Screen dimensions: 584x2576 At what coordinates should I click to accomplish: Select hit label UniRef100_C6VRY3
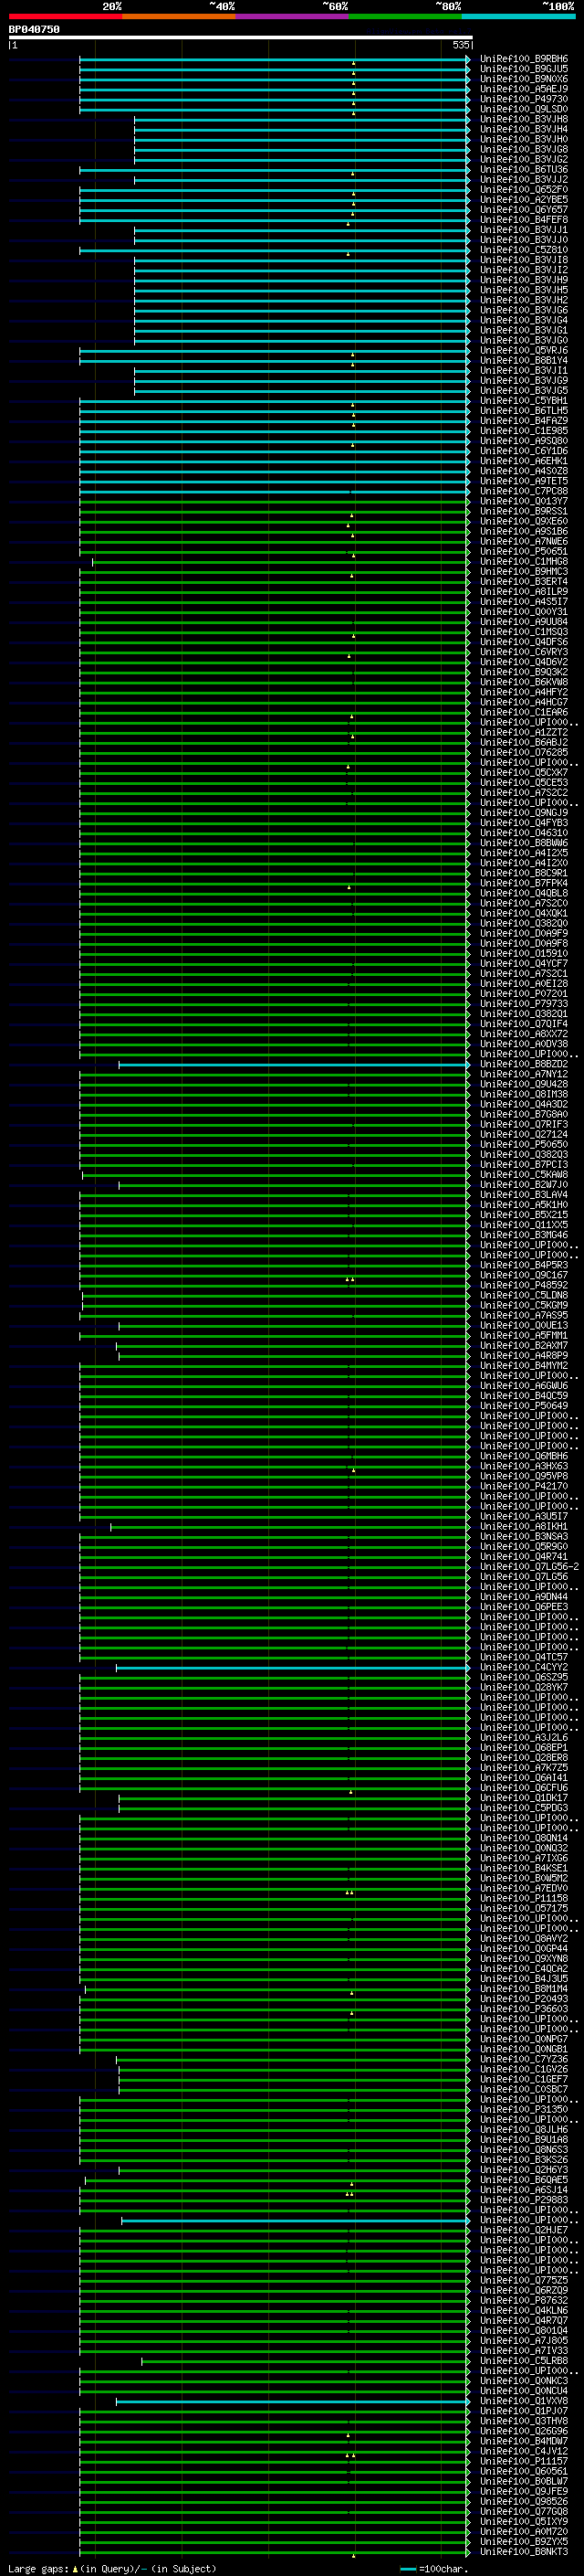click(524, 652)
